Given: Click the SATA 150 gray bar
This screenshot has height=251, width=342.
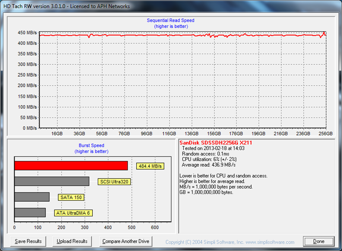Looking at the screenshot, I should 32,197.
